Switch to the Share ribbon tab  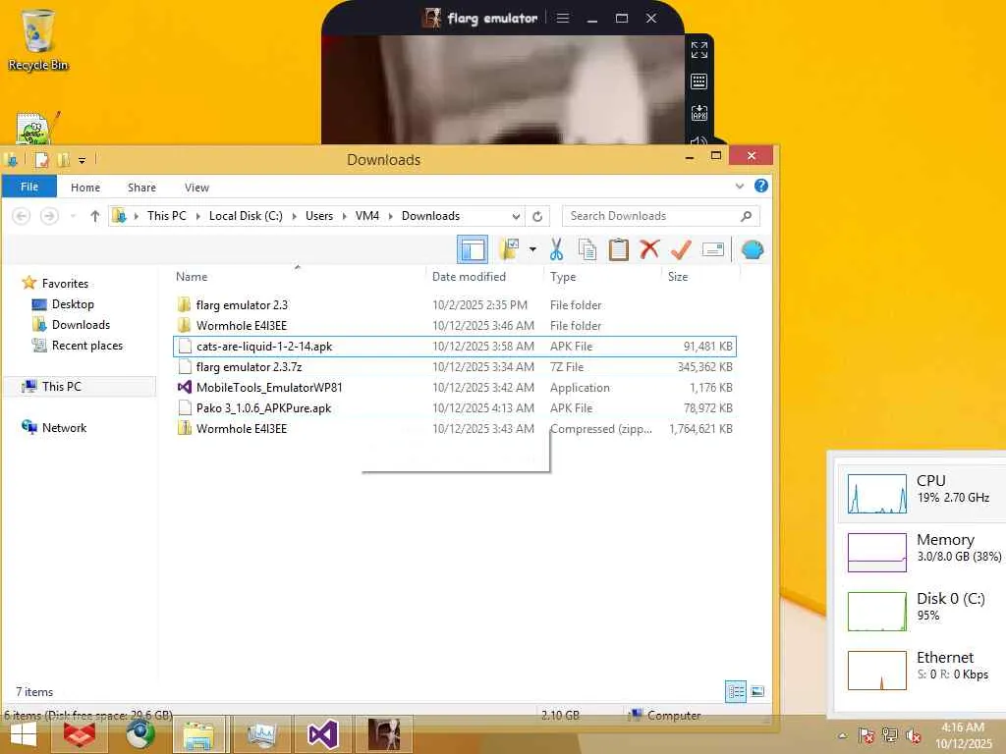pyautogui.click(x=141, y=188)
